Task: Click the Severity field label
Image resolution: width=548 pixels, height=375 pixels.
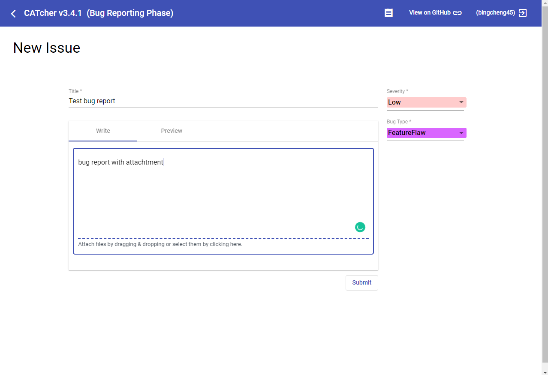Action: 397,91
